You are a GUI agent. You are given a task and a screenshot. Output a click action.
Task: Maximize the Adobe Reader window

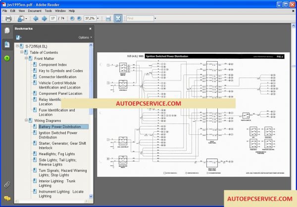coord(286,4)
